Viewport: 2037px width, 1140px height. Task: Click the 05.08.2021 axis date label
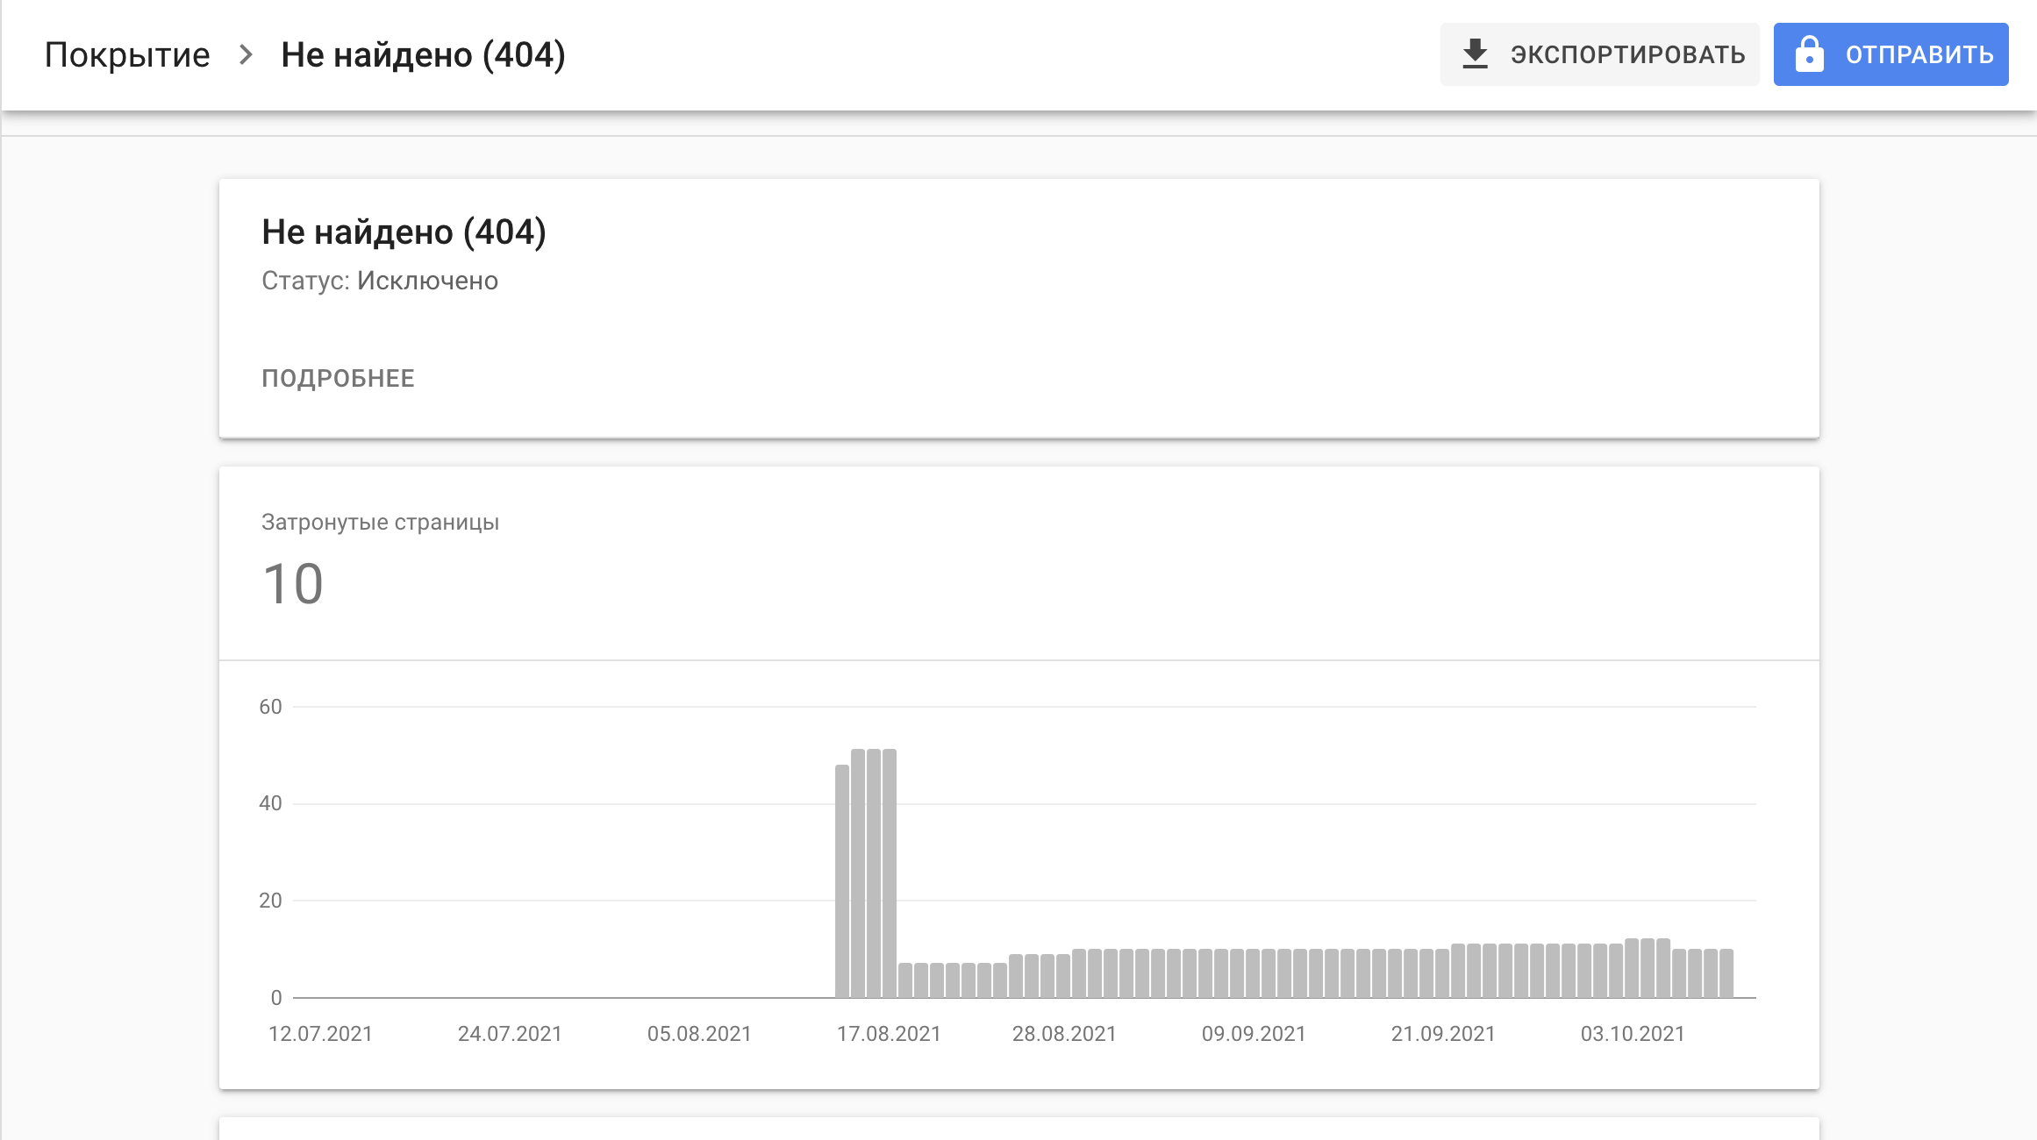(x=699, y=1034)
